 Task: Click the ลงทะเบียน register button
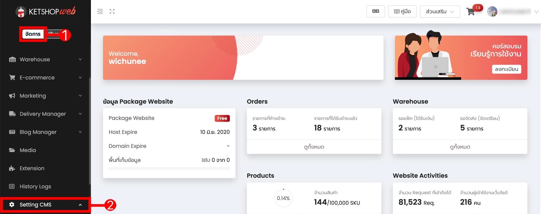click(506, 69)
